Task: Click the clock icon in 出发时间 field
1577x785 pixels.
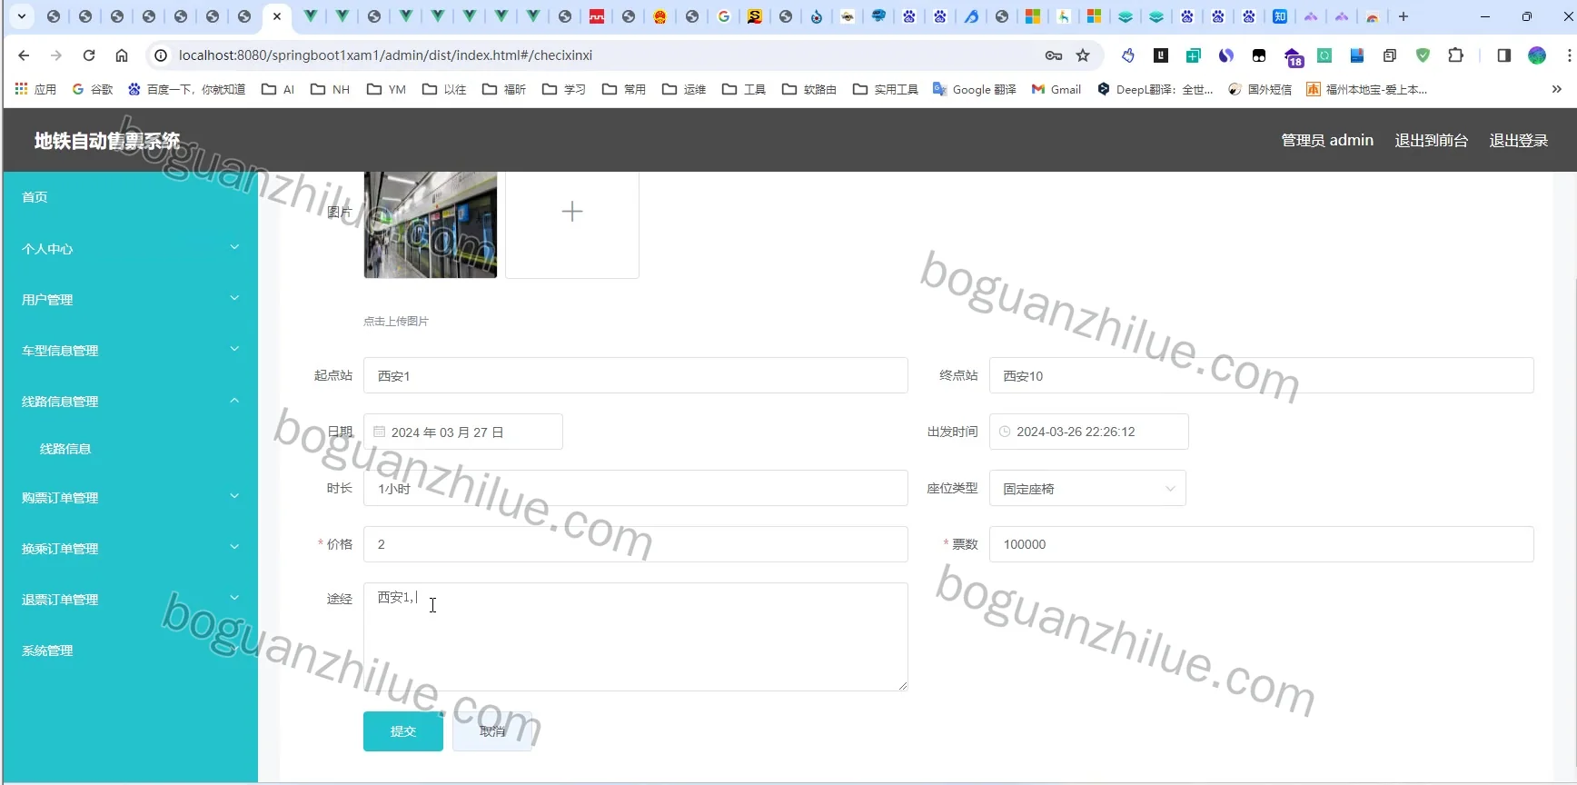Action: tap(1005, 432)
